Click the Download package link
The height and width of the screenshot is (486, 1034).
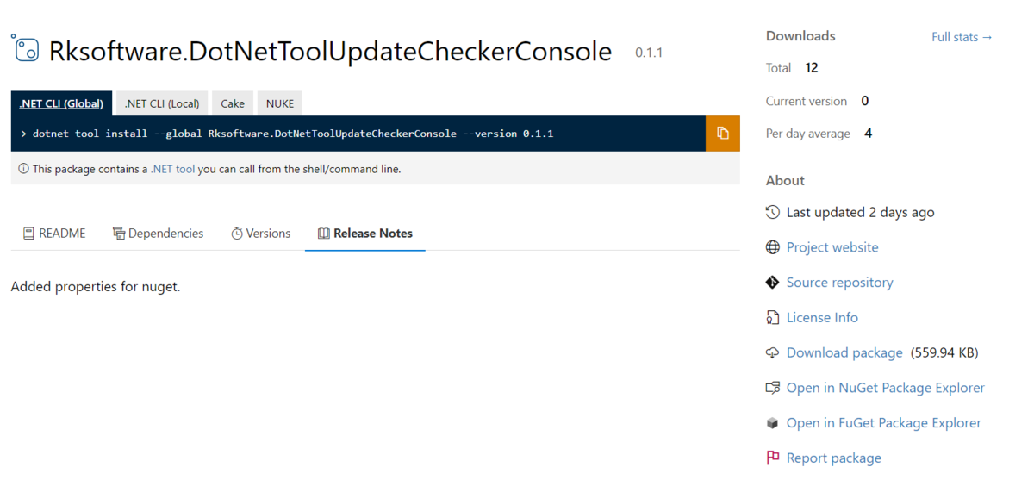(x=844, y=352)
